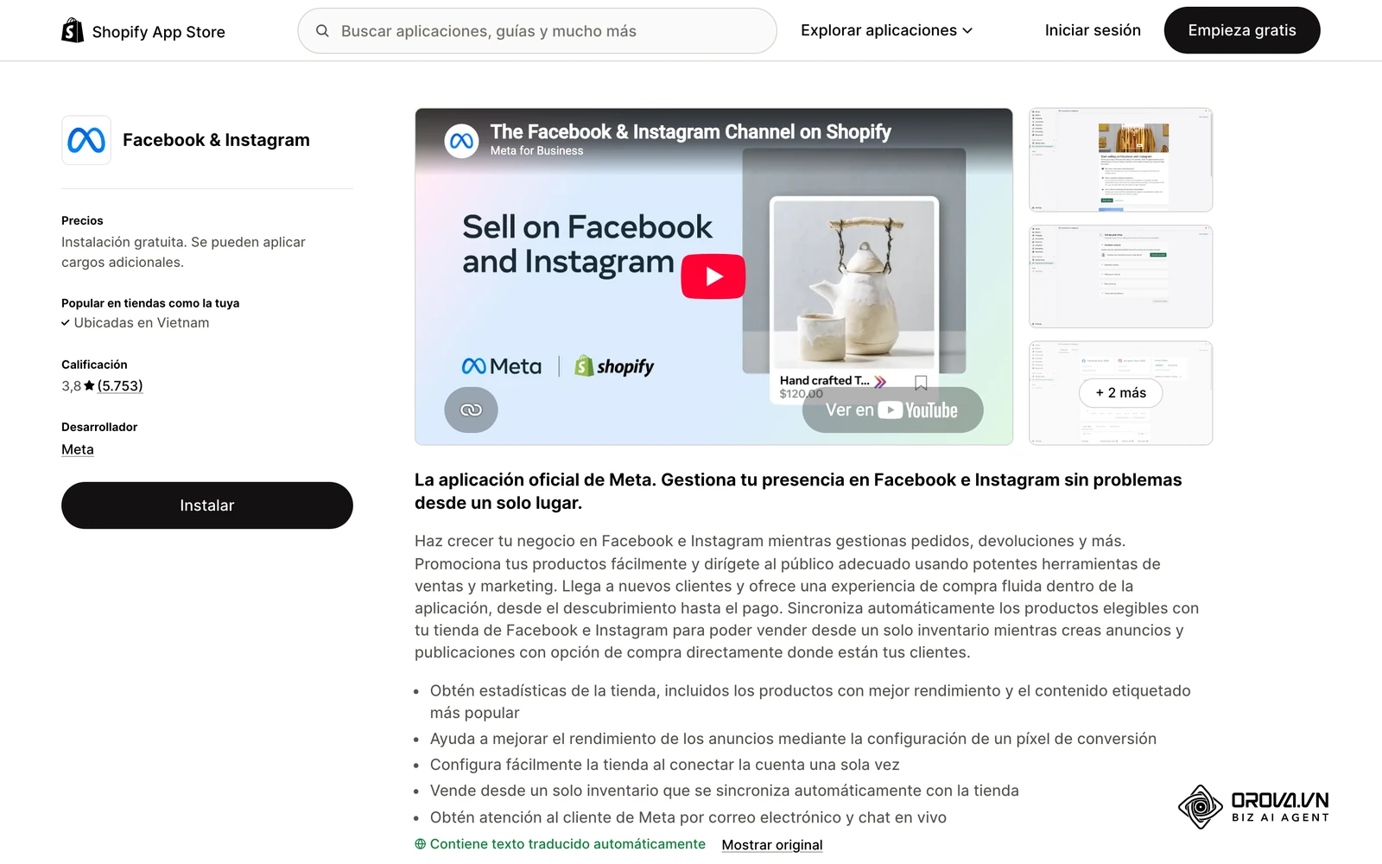The height and width of the screenshot is (864, 1382).
Task: Click the rating star icon
Action: (89, 385)
